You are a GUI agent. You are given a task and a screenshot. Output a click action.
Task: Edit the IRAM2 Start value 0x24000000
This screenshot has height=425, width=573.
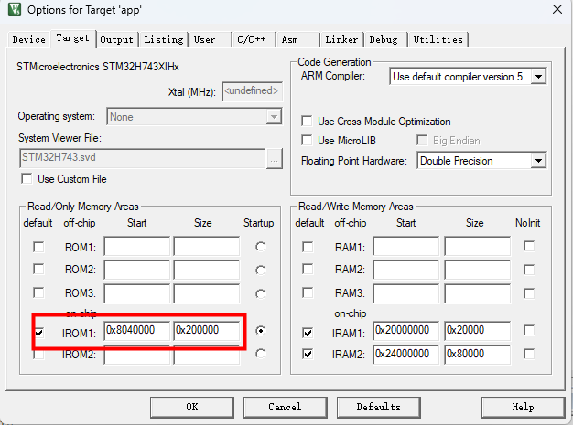pyautogui.click(x=406, y=355)
